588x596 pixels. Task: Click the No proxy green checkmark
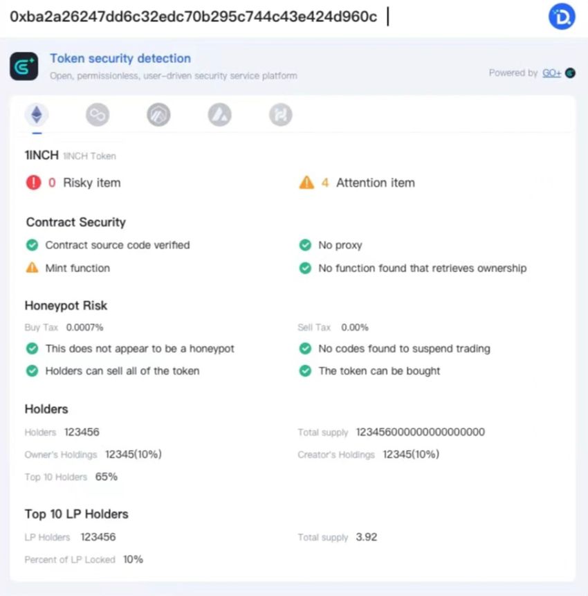[305, 245]
